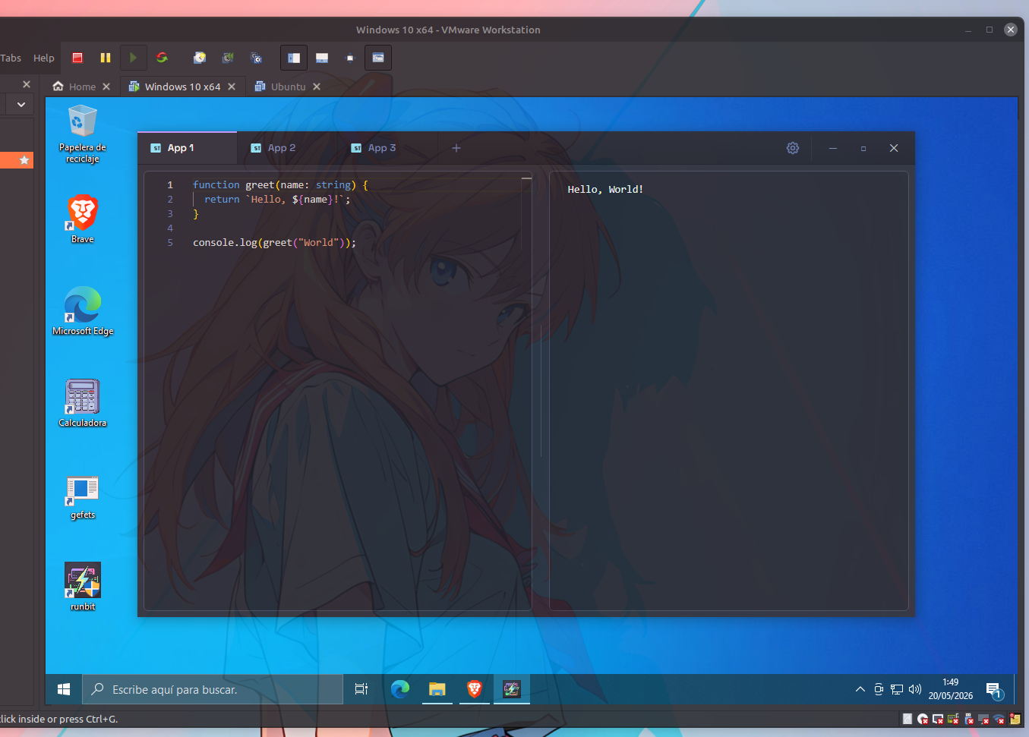Open the Help menu in VMware
This screenshot has width=1029, height=737.
pyautogui.click(x=44, y=58)
